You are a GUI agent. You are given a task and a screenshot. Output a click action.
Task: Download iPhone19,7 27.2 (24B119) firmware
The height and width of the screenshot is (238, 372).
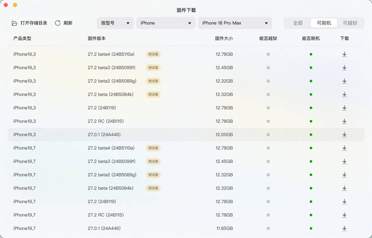[x=344, y=202]
